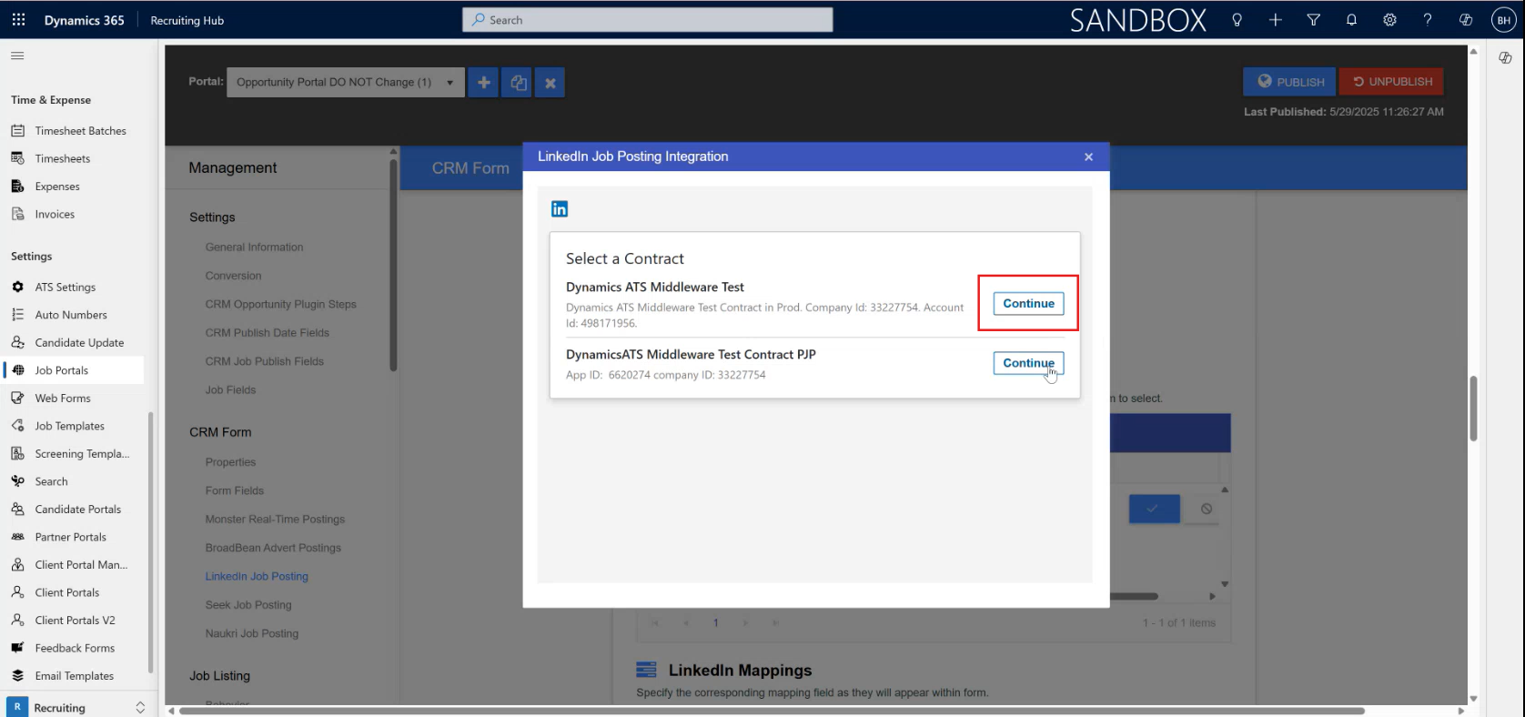Viewport: 1525px width, 717px height.
Task: Click the Screening Templates sidebar icon
Action: pos(17,454)
